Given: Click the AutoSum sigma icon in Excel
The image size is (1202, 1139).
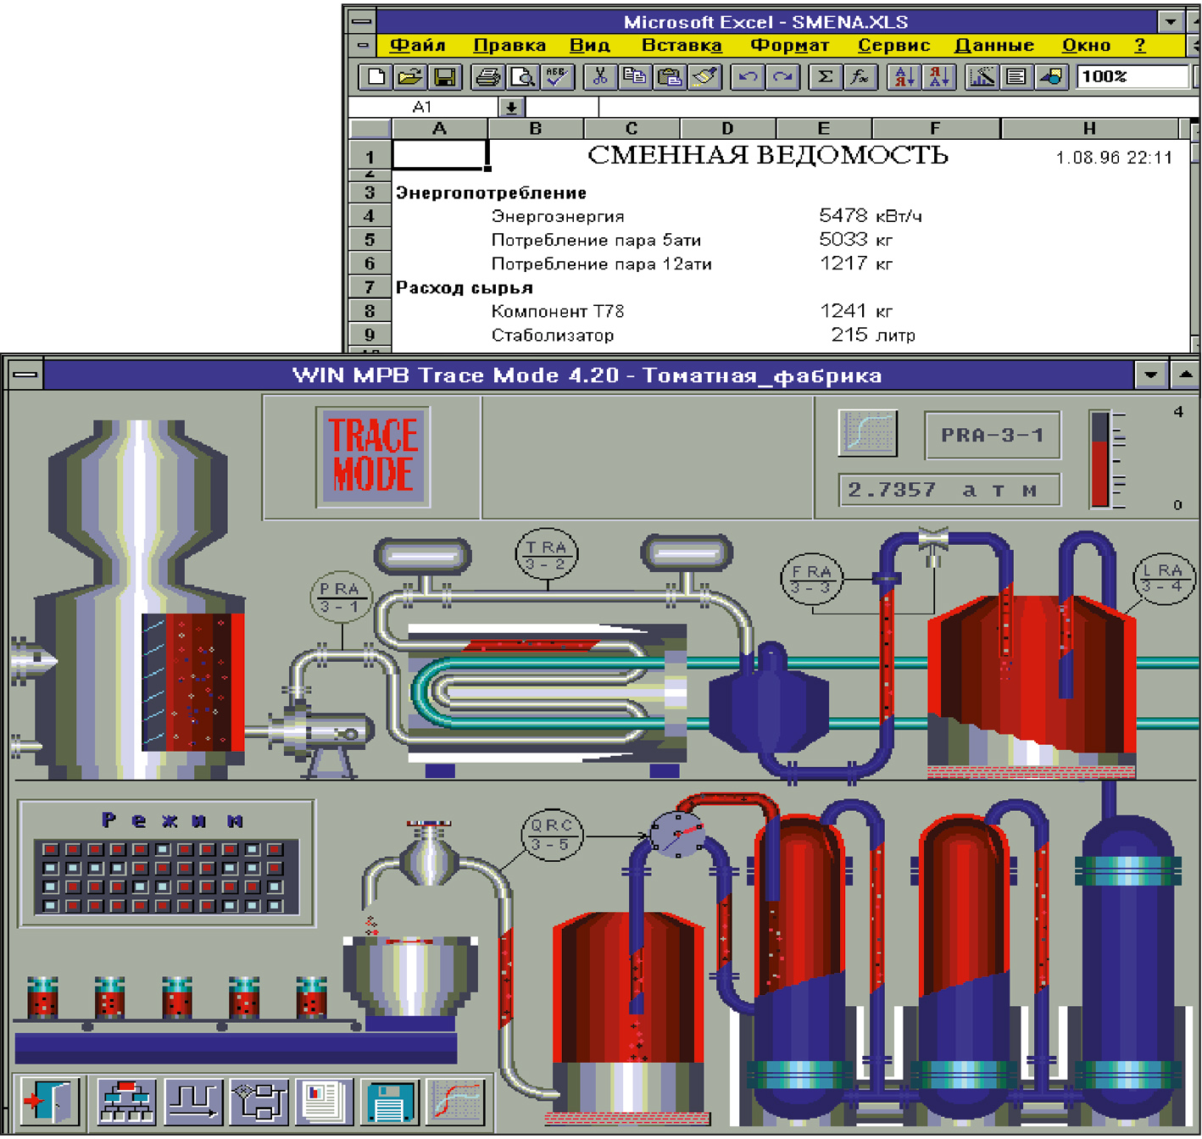Looking at the screenshot, I should [x=824, y=77].
